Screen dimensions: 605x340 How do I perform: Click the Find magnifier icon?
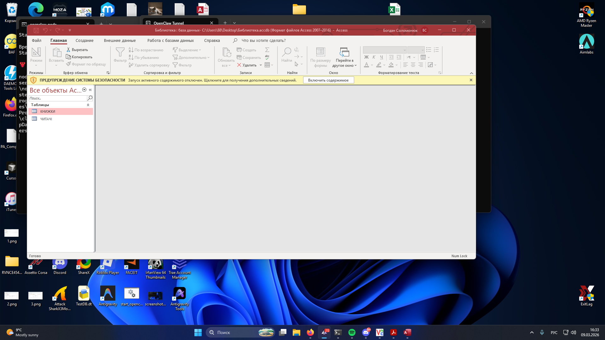(x=286, y=52)
